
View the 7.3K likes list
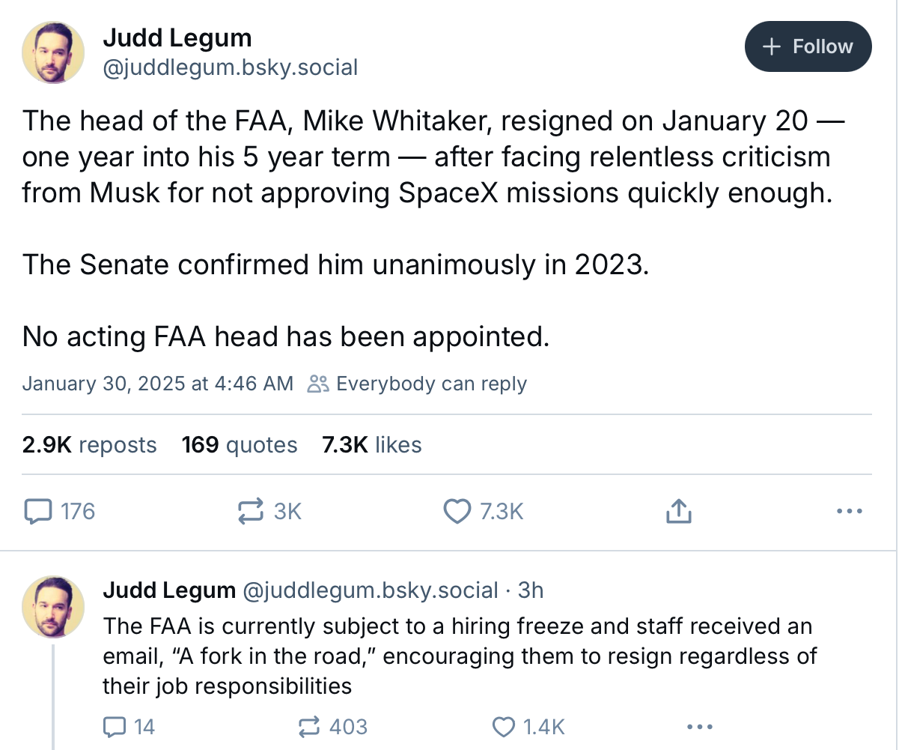pyautogui.click(x=371, y=445)
